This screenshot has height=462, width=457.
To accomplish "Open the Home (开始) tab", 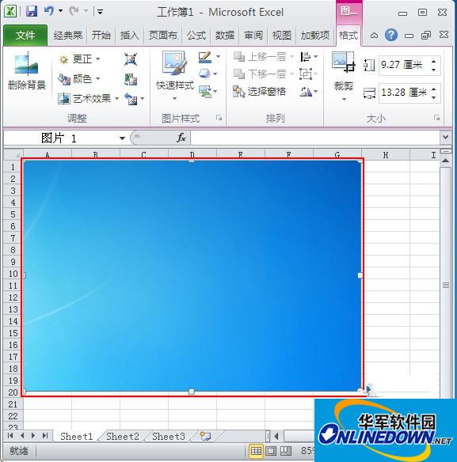I will (x=101, y=36).
